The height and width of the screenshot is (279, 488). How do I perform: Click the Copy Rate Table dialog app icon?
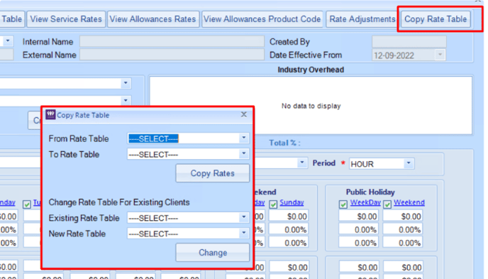point(50,114)
